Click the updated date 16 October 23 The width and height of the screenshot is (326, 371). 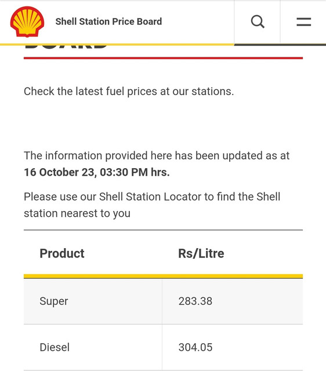pyautogui.click(x=59, y=172)
